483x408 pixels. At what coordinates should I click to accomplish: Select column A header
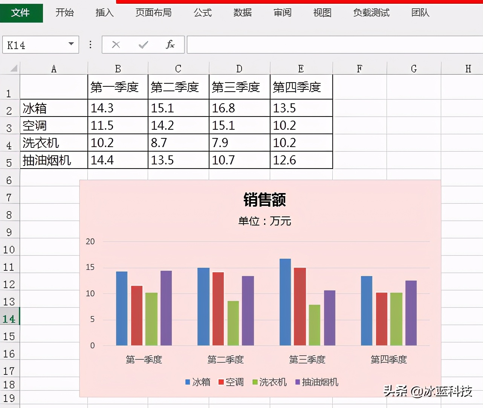coord(54,69)
